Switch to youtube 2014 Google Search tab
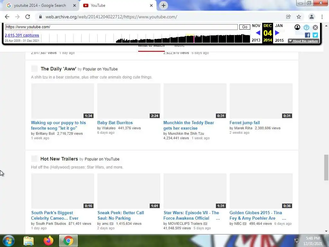The image size is (329, 247). 40,5
